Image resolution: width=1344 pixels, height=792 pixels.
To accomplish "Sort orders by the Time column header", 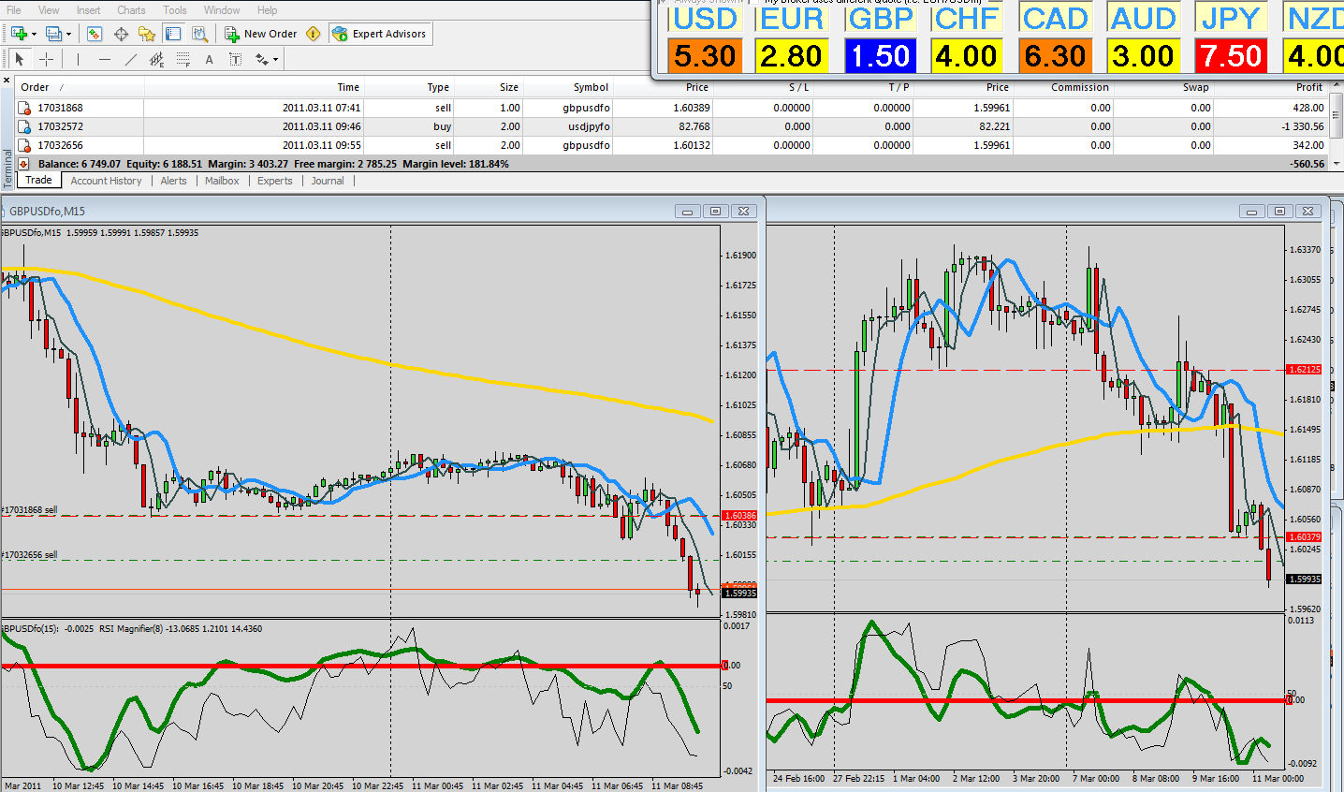I will [254, 87].
